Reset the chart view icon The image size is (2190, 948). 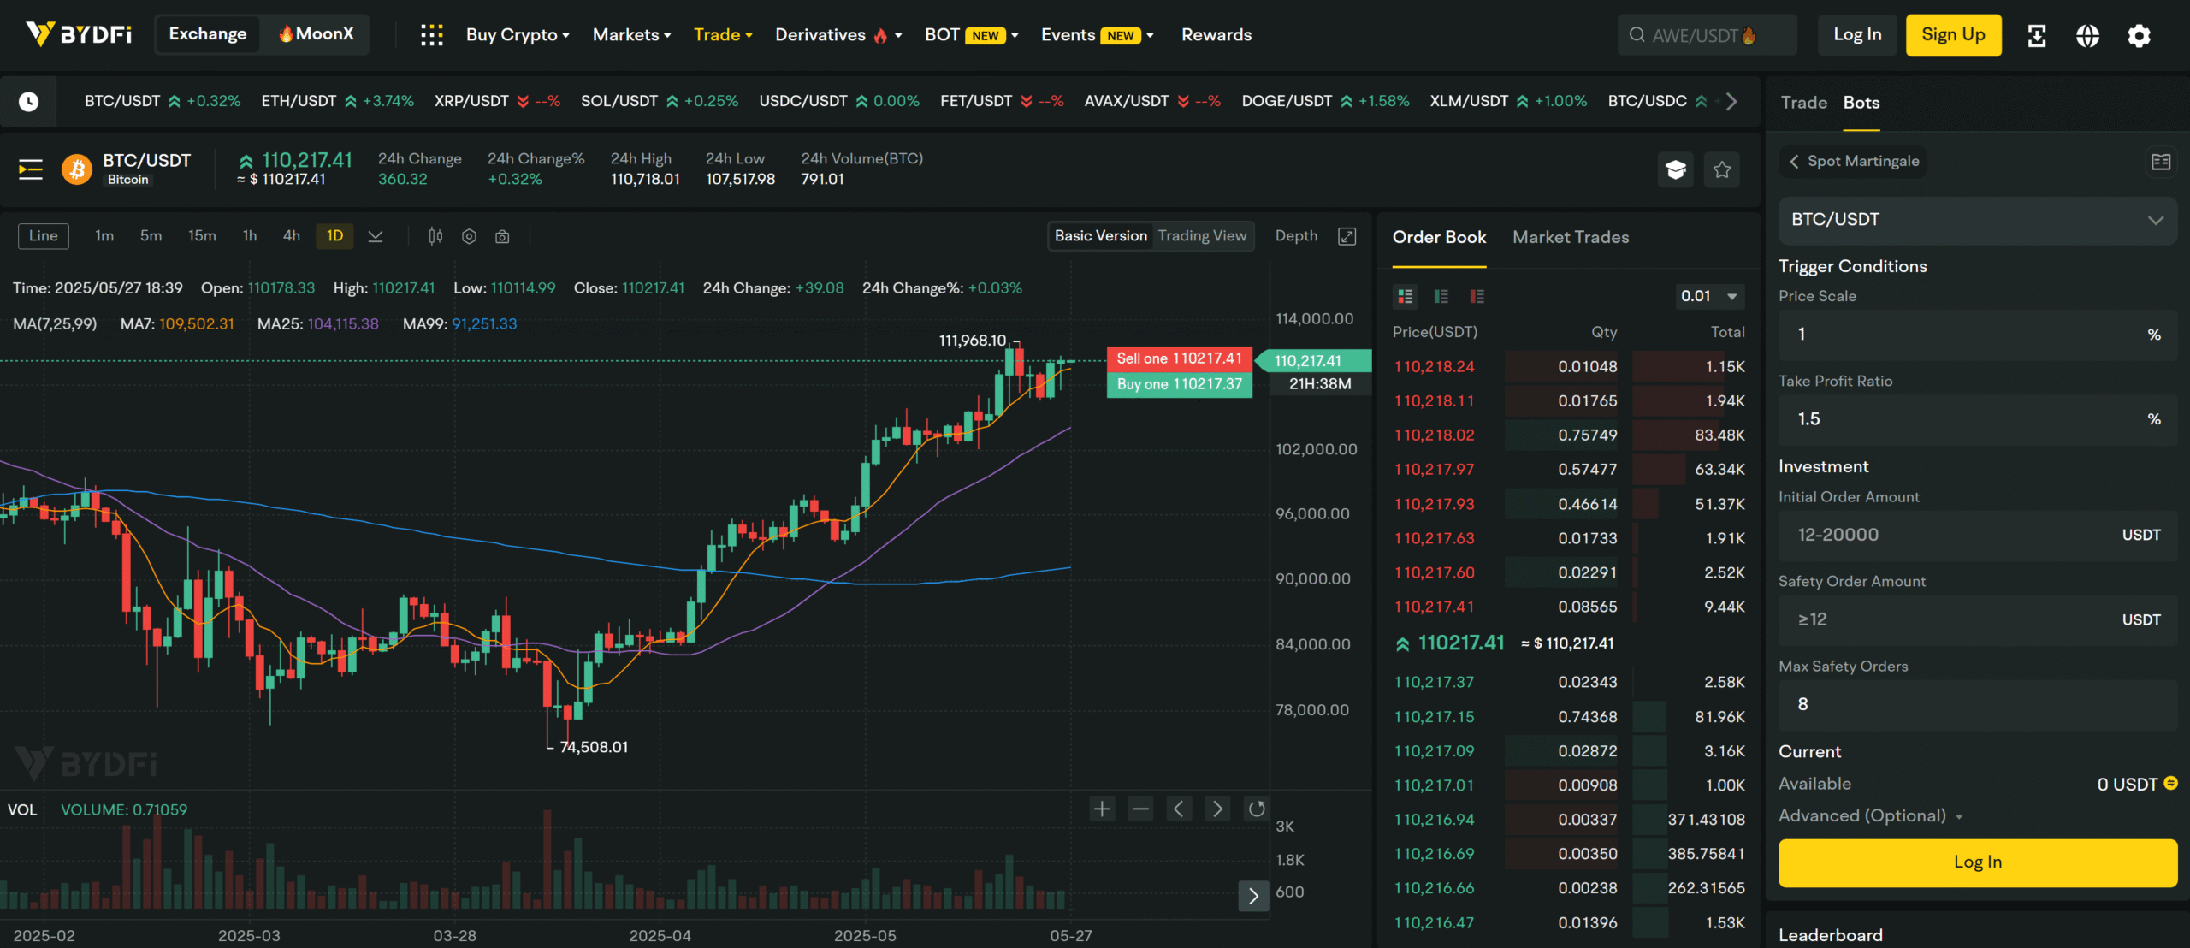click(x=1256, y=809)
